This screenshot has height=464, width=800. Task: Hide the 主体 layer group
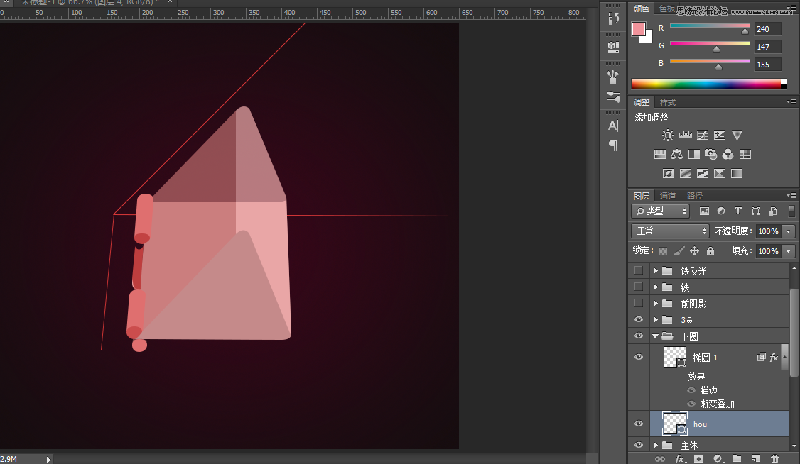(638, 445)
